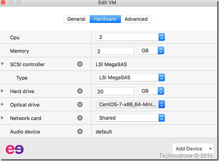
Task: Remove the SCSI controller device
Action: (x=80, y=64)
